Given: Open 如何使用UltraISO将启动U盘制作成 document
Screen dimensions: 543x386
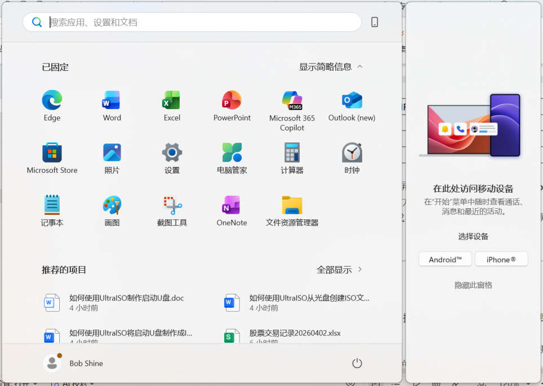Looking at the screenshot, I should 118,335.
